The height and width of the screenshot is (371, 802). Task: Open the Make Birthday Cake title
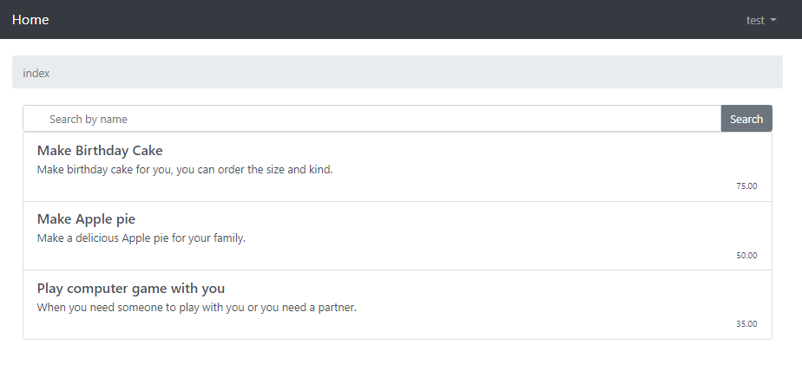click(100, 151)
